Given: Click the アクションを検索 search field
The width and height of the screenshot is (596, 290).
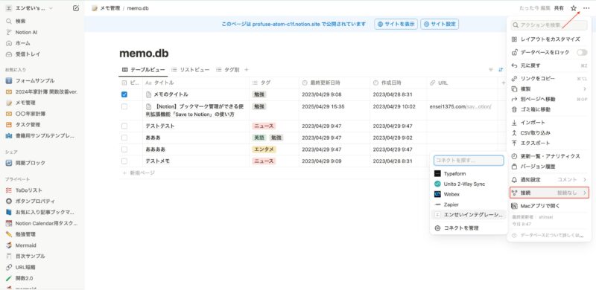Looking at the screenshot, I should [x=549, y=25].
